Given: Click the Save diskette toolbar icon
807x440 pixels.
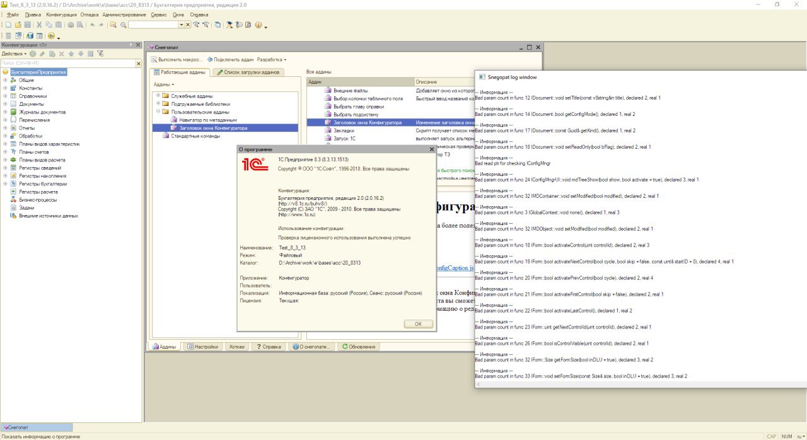Looking at the screenshot, I should (x=28, y=25).
